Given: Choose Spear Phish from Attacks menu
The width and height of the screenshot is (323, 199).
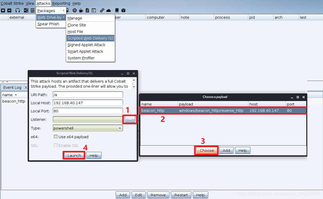Looking at the screenshot, I should [x=51, y=24].
